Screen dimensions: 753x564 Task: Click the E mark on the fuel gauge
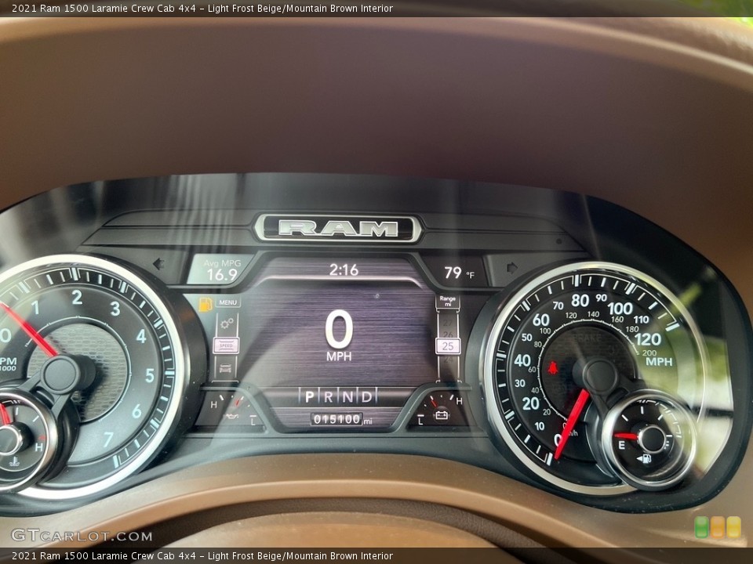pos(621,445)
